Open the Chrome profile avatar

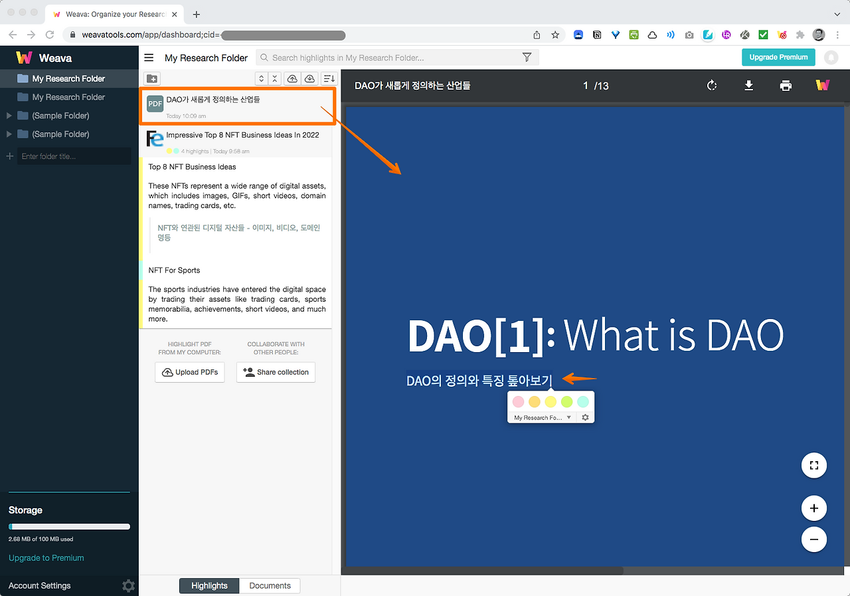(x=819, y=35)
